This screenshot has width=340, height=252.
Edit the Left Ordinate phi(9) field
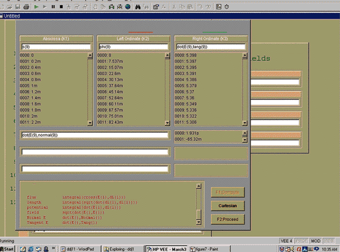click(133, 47)
